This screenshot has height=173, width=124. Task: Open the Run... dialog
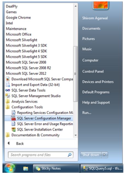coord(87,113)
